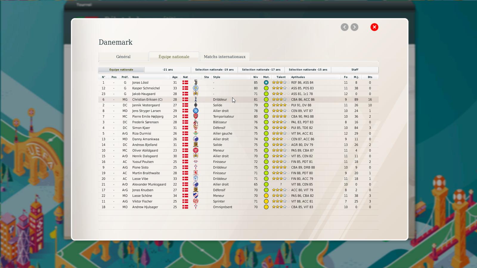This screenshot has width=477, height=268.
Task: Switch to the Général tab
Action: click(123, 57)
